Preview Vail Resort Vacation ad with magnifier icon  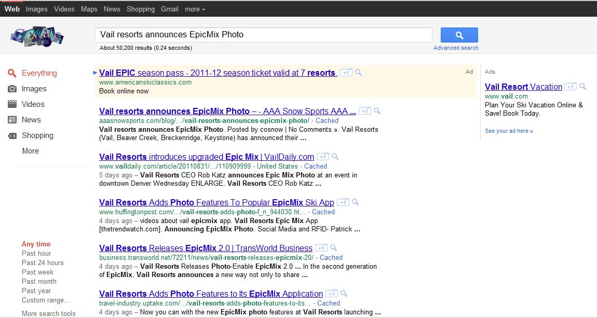(x=582, y=87)
